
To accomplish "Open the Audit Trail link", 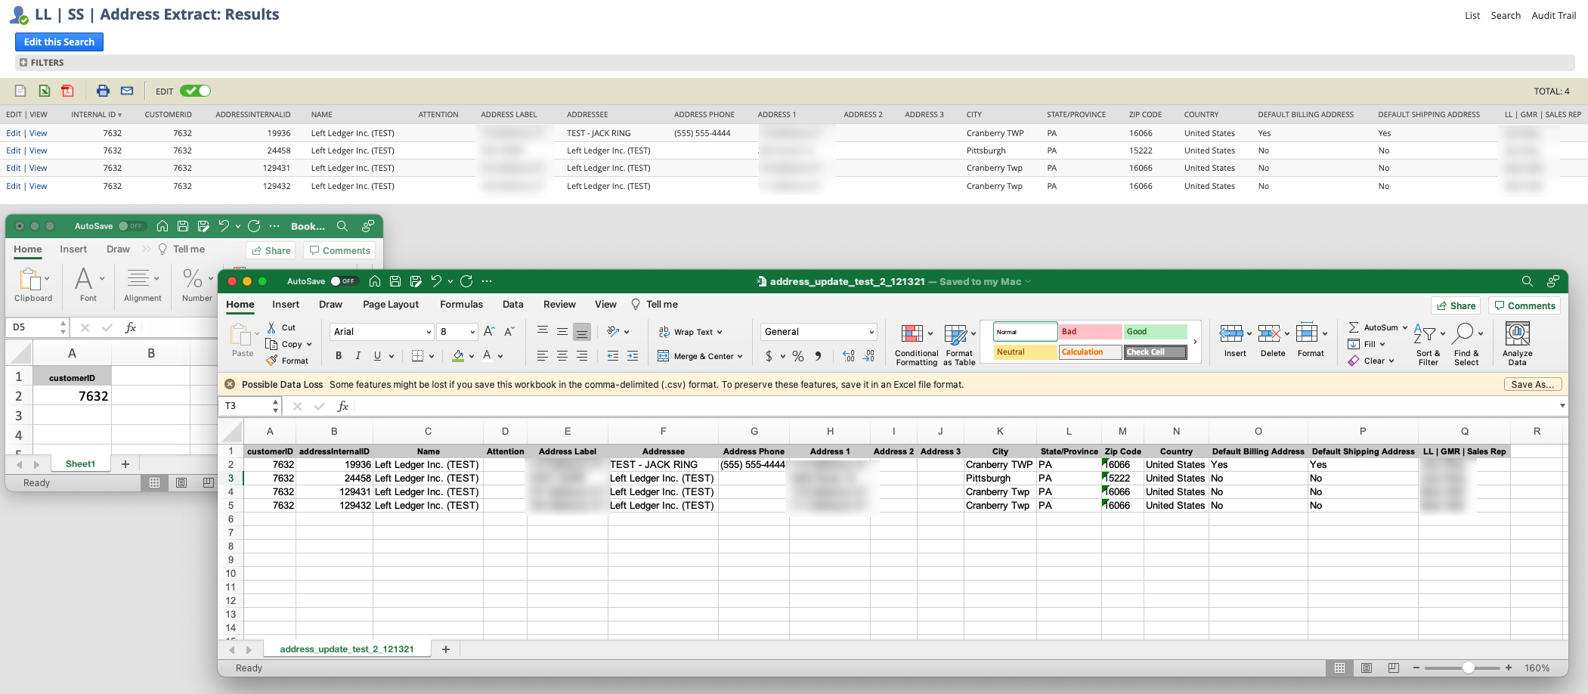I will 1553,15.
